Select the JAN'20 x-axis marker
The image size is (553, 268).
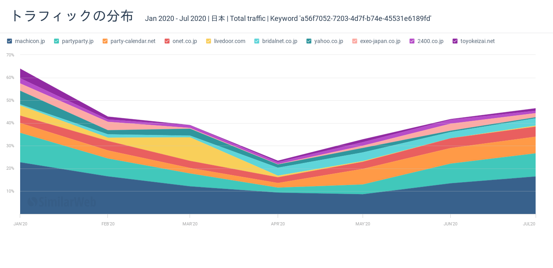click(20, 224)
